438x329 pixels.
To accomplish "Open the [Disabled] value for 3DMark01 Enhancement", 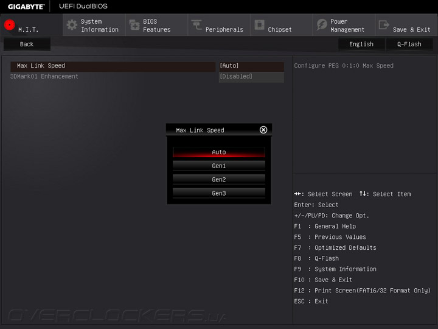I will [251, 76].
